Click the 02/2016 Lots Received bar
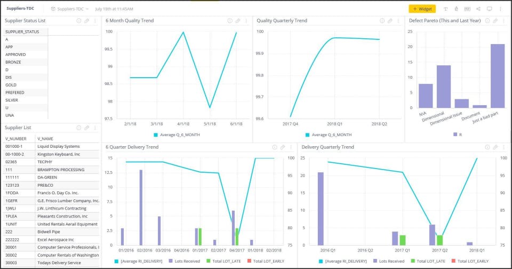 click(141, 207)
